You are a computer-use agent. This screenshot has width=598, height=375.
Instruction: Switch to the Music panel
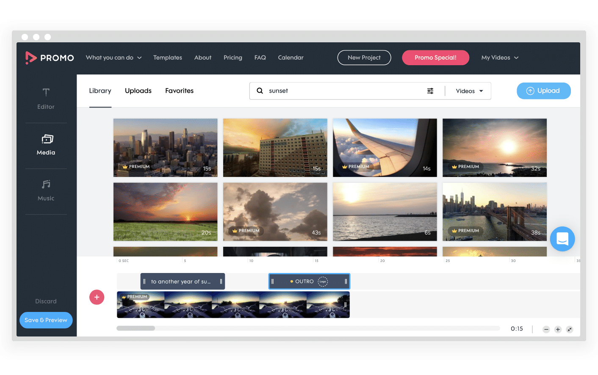pos(46,191)
